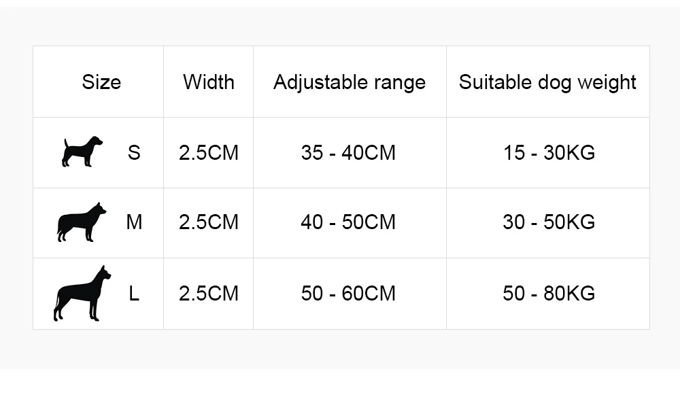The image size is (680, 395).
Task: Select the 40 - 50CM range cell
Action: 348,222
